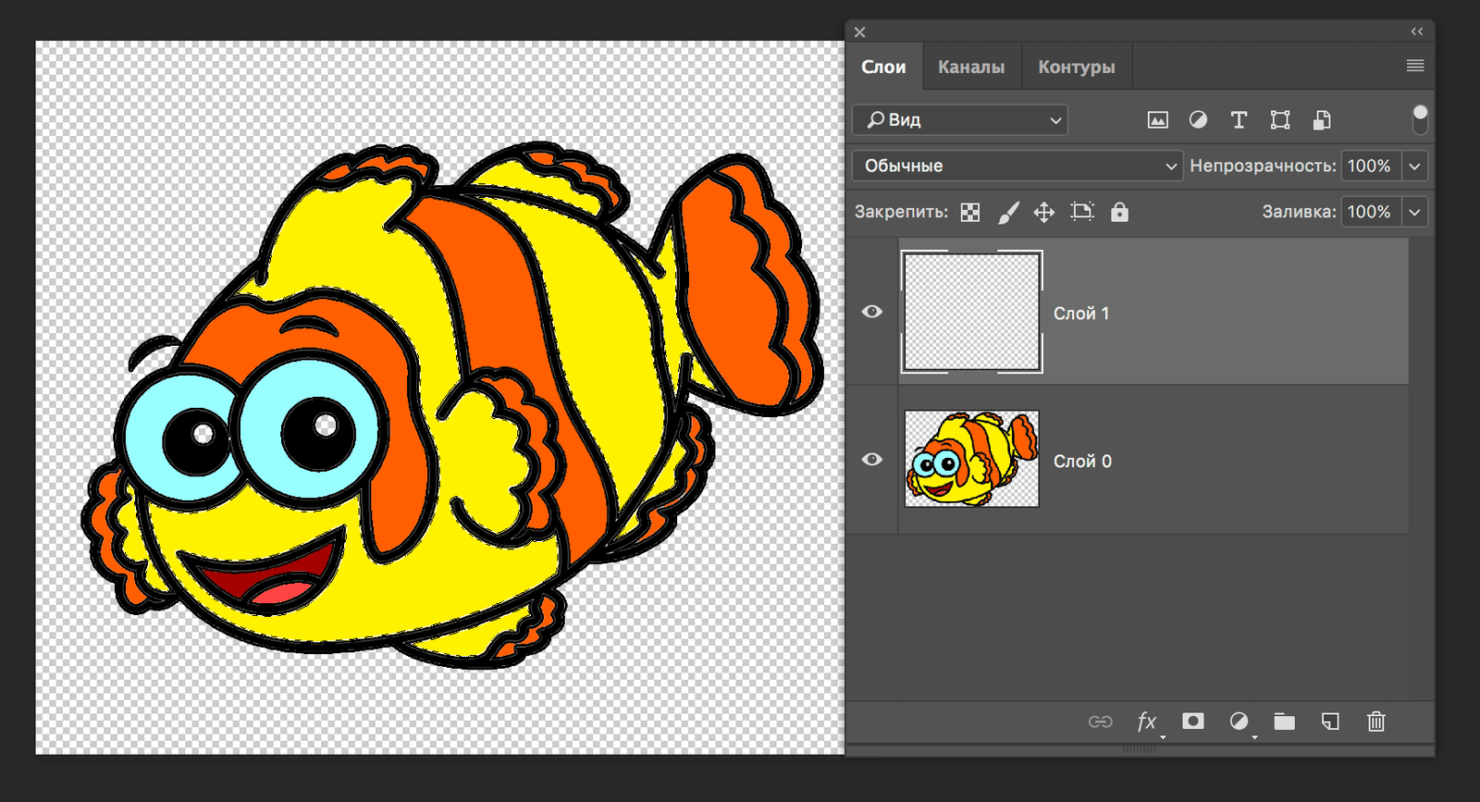The height and width of the screenshot is (802, 1480).
Task: Hide Слой 1 using eye icon
Action: coord(871,312)
